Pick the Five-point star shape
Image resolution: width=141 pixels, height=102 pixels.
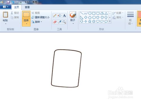[90, 21]
